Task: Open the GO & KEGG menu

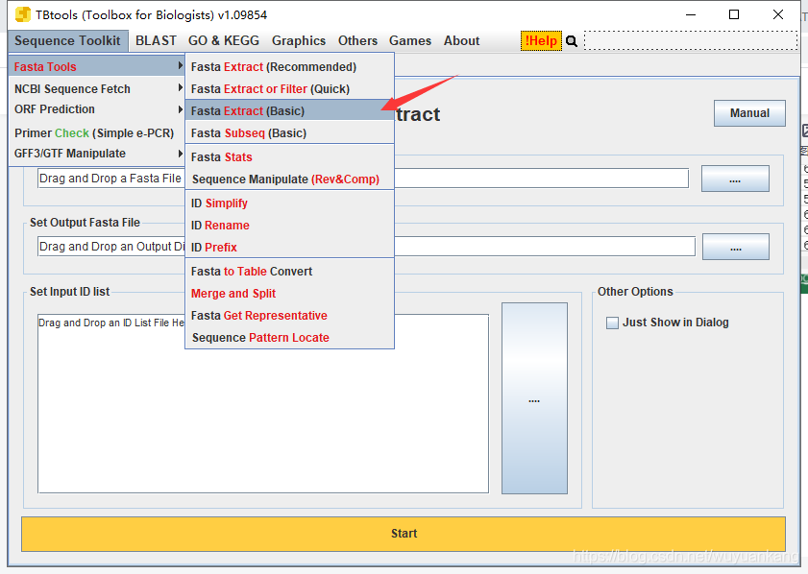Action: pos(224,40)
